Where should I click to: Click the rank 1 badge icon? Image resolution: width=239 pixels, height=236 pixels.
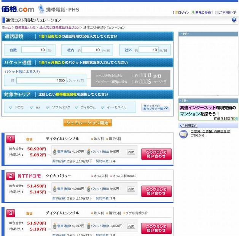point(11,139)
